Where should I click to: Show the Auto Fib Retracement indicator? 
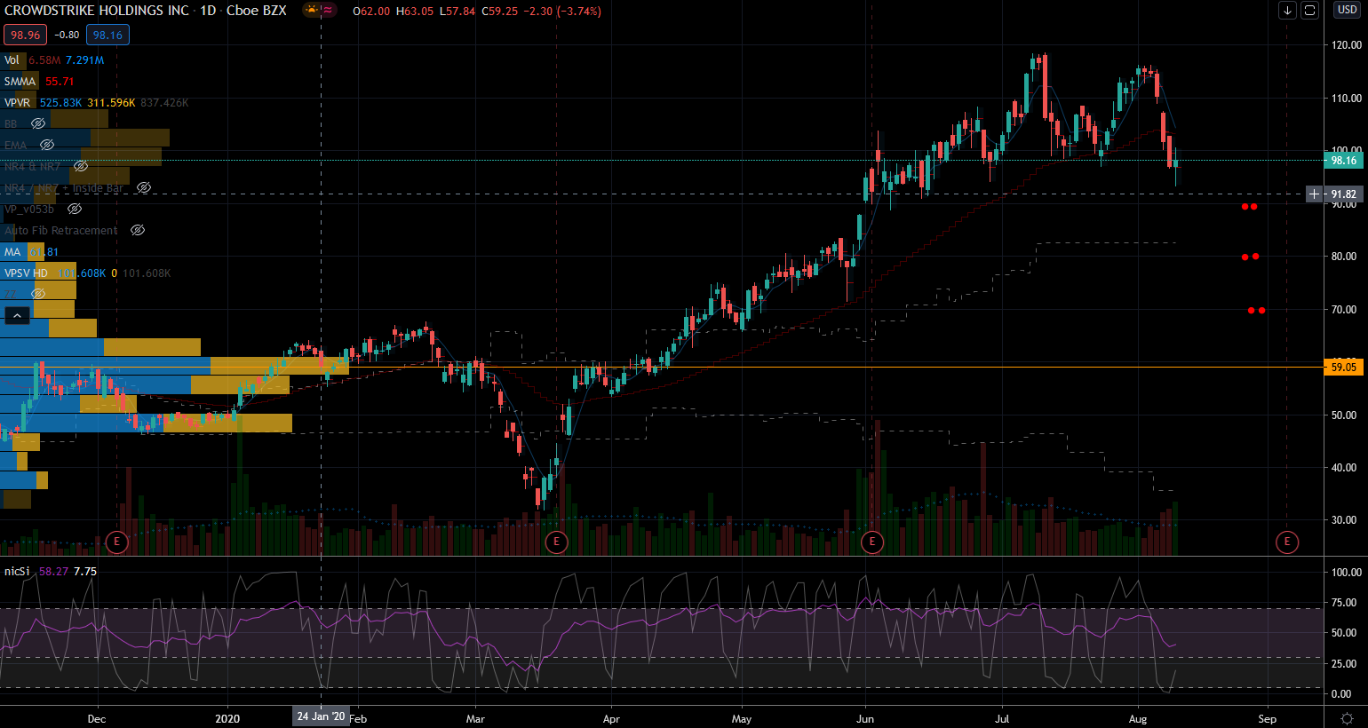(x=138, y=230)
